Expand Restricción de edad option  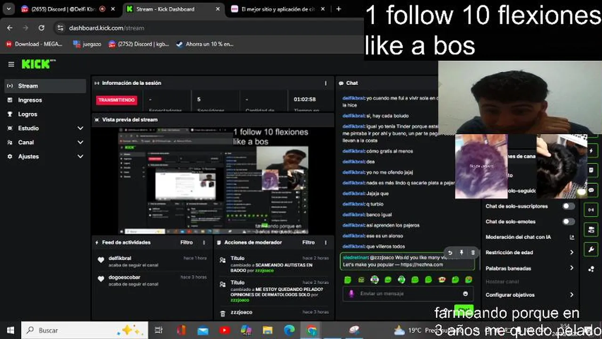tap(530, 252)
